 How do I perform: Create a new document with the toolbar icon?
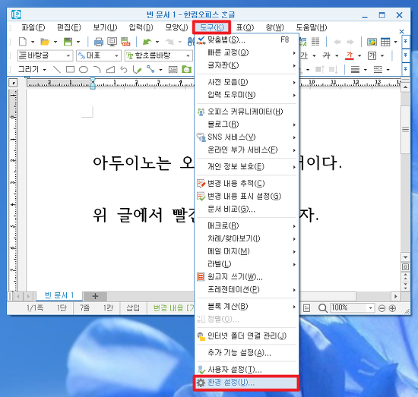point(23,42)
